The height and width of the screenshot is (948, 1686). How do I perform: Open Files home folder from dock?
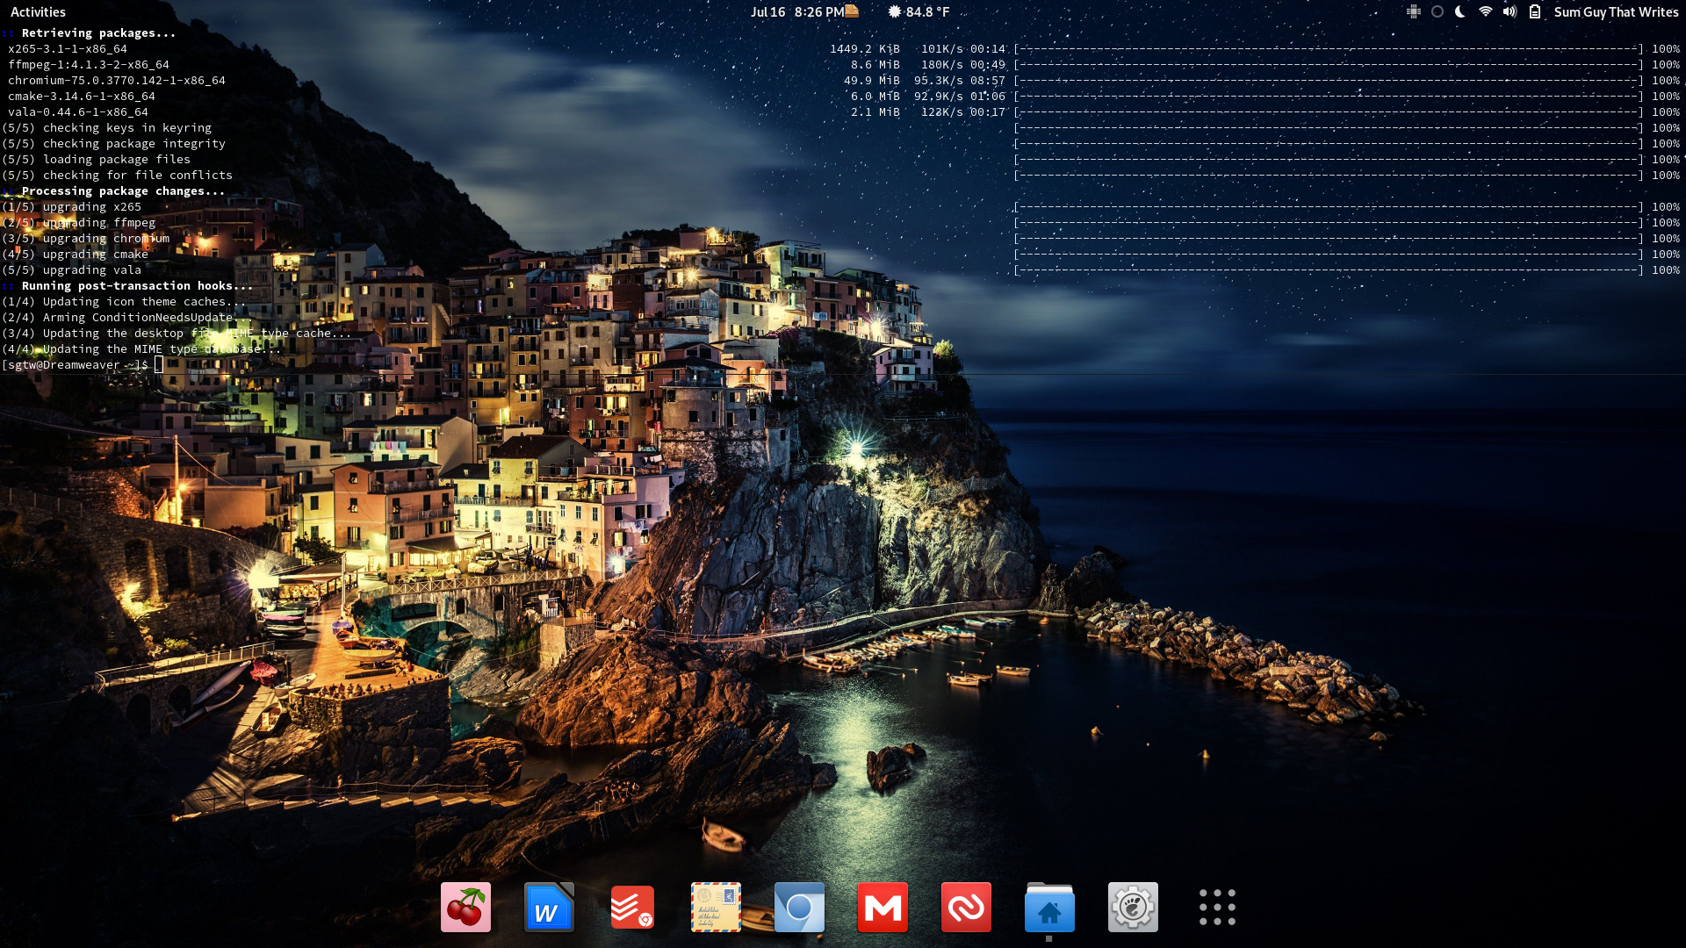[1049, 907]
